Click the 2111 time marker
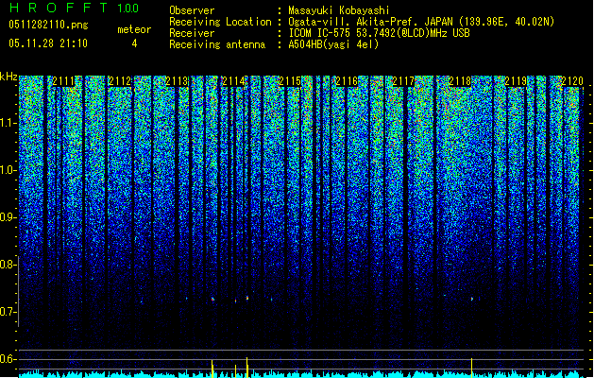This screenshot has height=378, width=594. click(x=63, y=81)
